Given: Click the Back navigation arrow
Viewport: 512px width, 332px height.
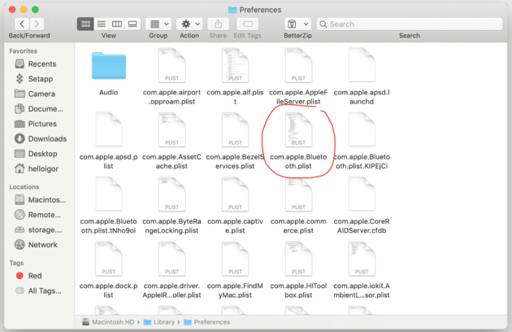Looking at the screenshot, I should pos(20,24).
